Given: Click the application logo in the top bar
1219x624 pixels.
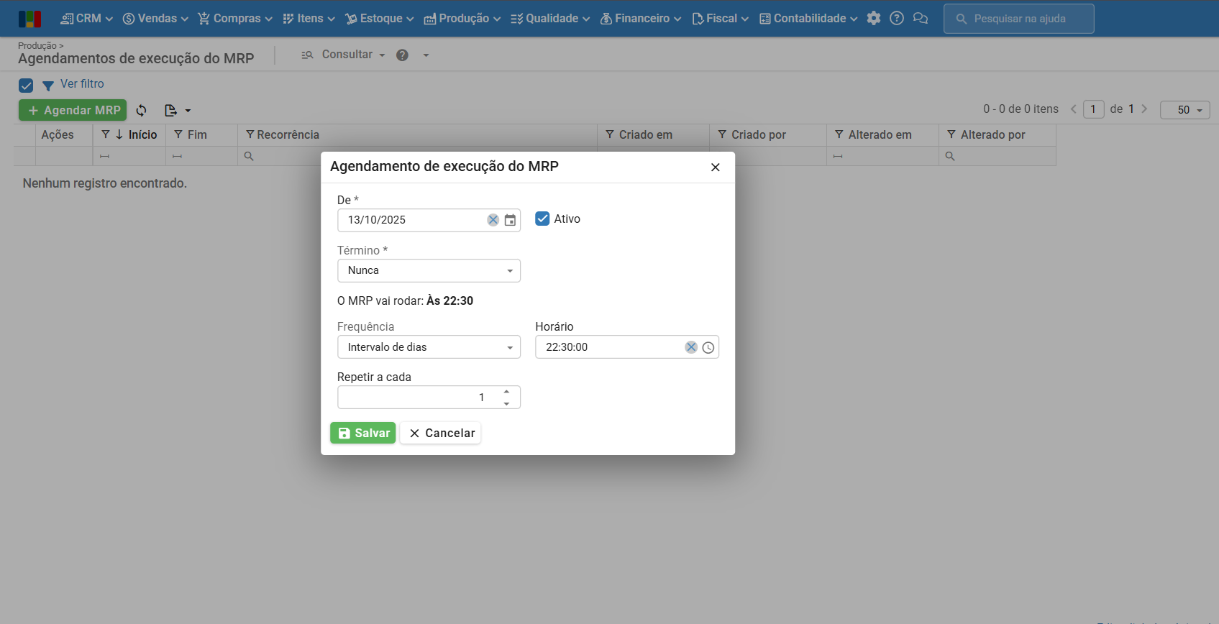Looking at the screenshot, I should pyautogui.click(x=29, y=19).
